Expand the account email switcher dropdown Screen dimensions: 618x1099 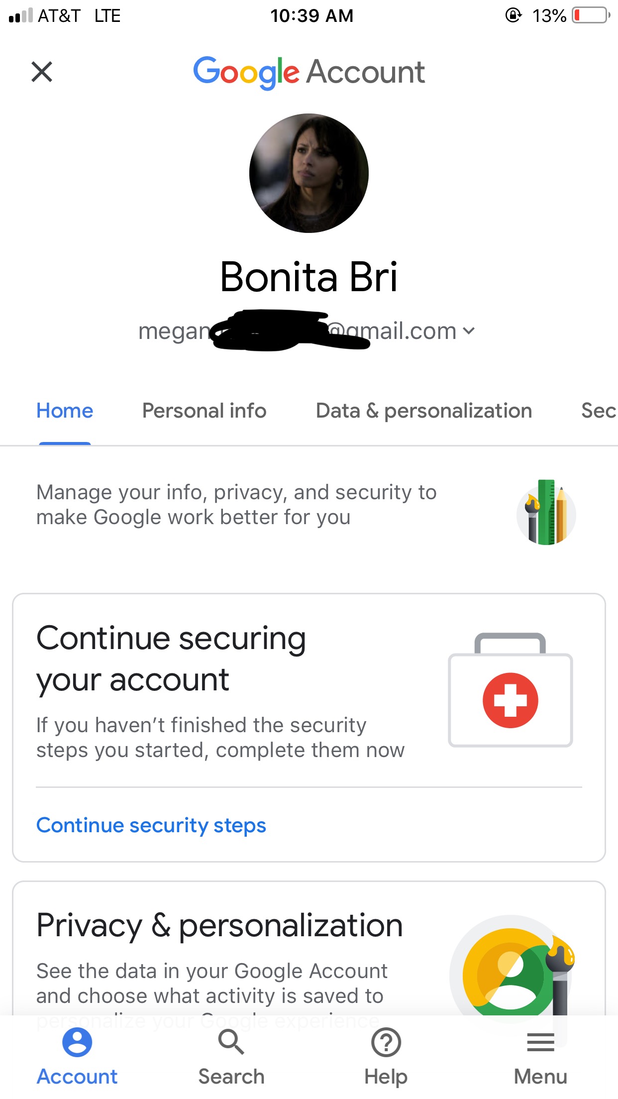click(x=468, y=331)
